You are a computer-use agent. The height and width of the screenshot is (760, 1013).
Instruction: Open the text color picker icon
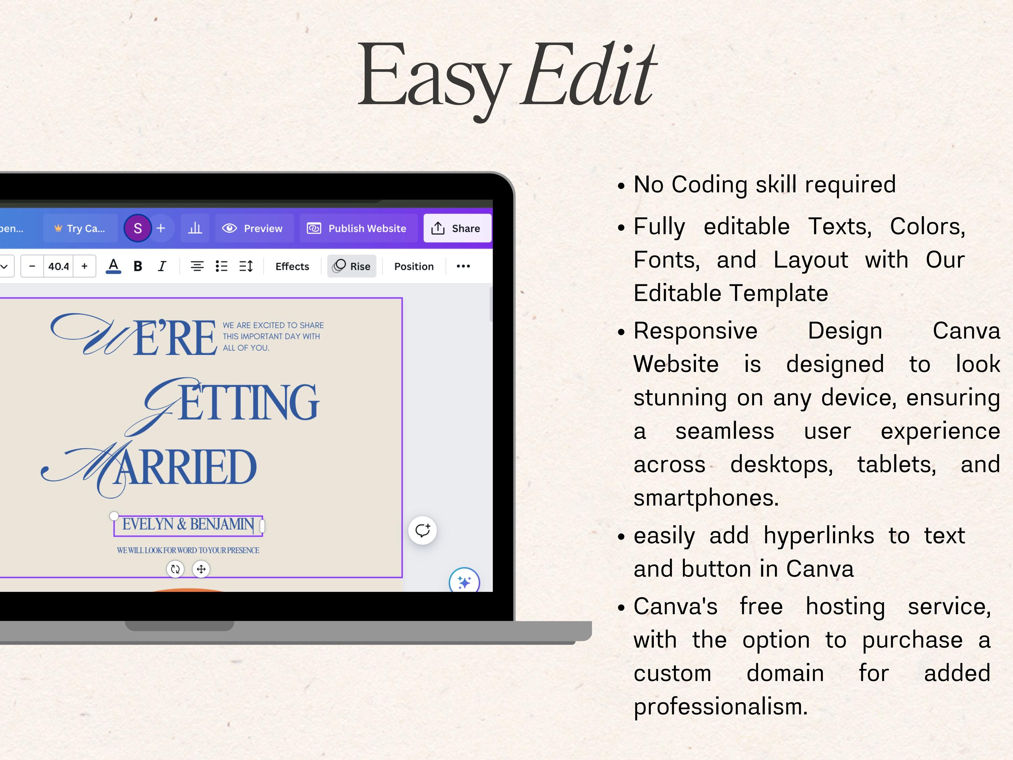tap(113, 266)
